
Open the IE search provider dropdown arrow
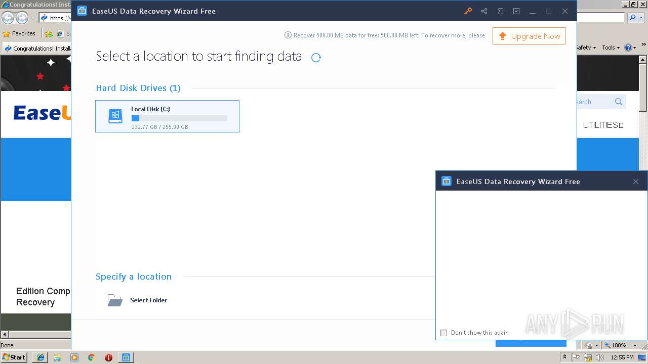641,18
